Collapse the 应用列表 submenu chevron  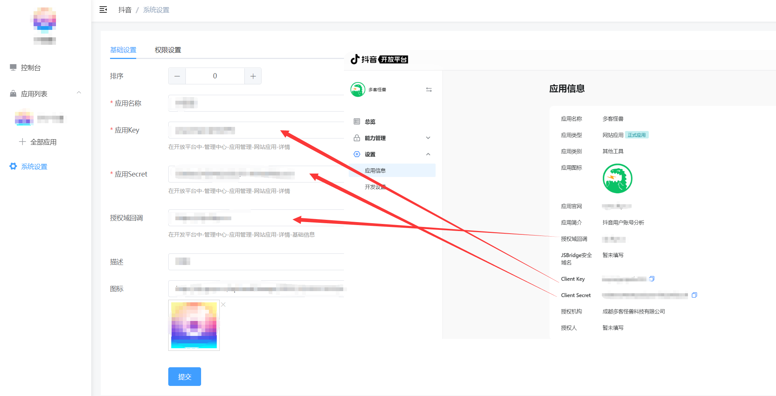pyautogui.click(x=79, y=93)
